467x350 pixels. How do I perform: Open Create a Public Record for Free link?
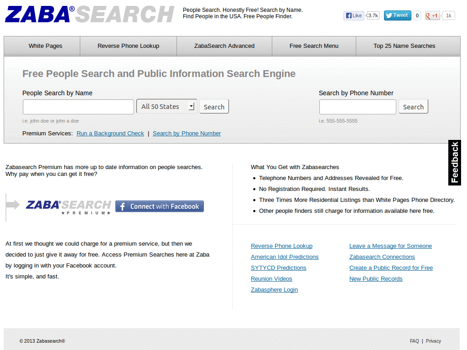click(x=391, y=268)
